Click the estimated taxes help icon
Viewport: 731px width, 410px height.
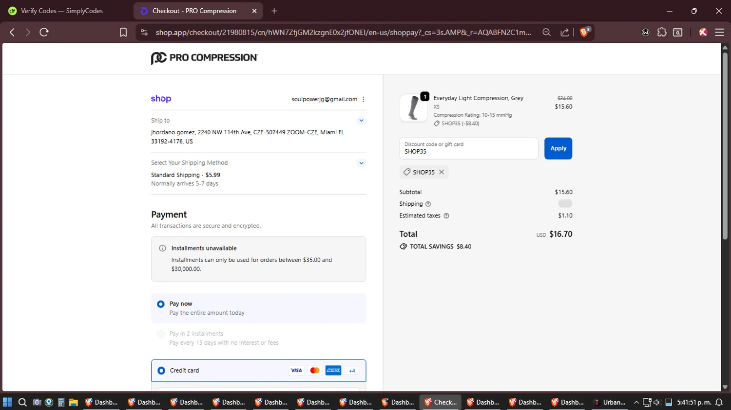[446, 216]
